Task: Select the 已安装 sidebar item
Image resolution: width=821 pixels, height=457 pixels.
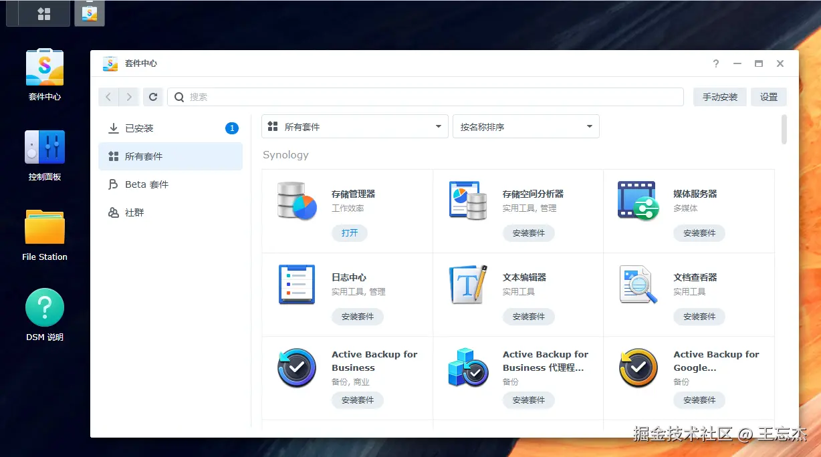Action: 170,128
